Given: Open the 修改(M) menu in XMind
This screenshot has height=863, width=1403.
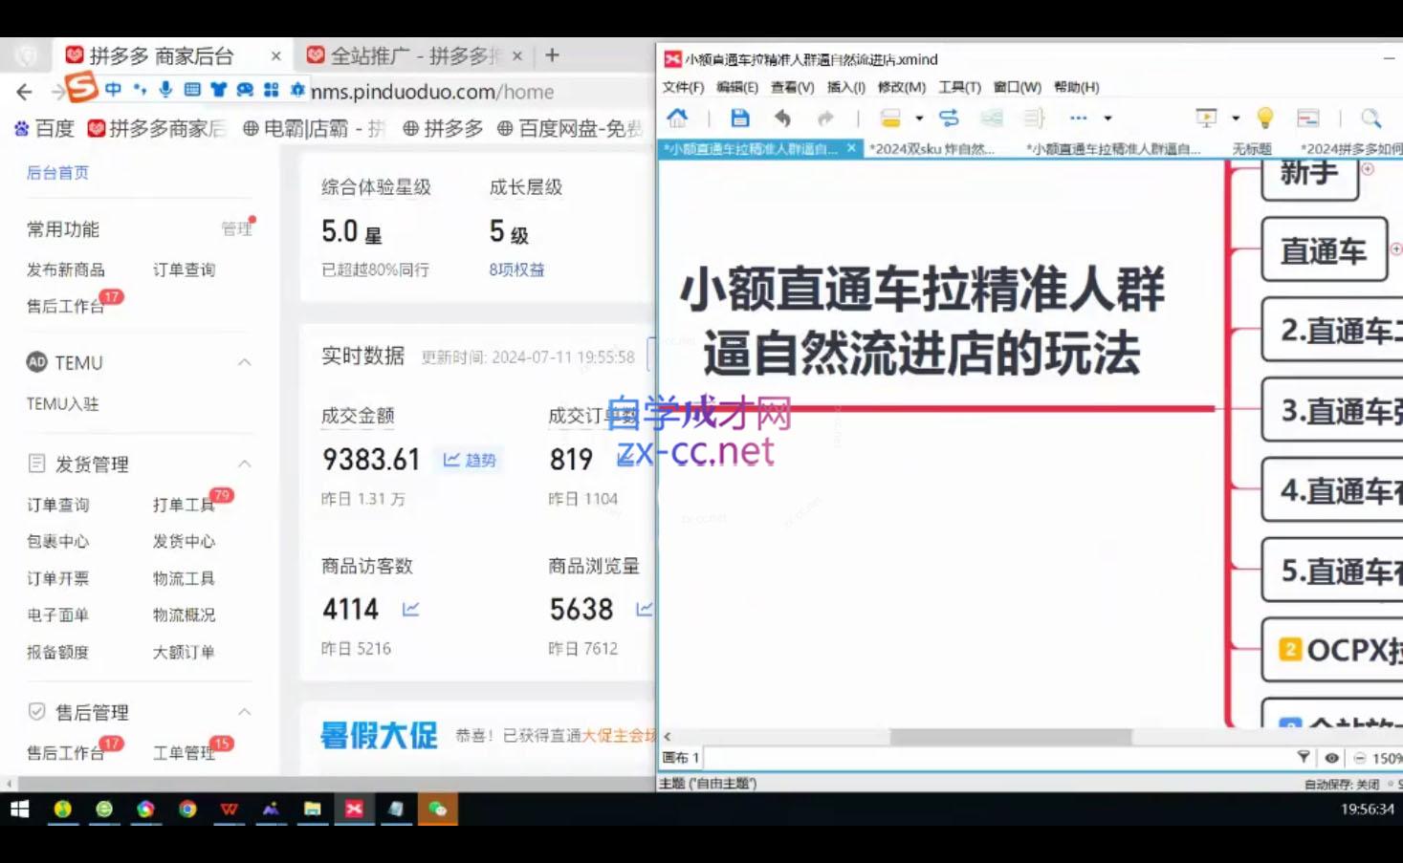Looking at the screenshot, I should click(901, 87).
